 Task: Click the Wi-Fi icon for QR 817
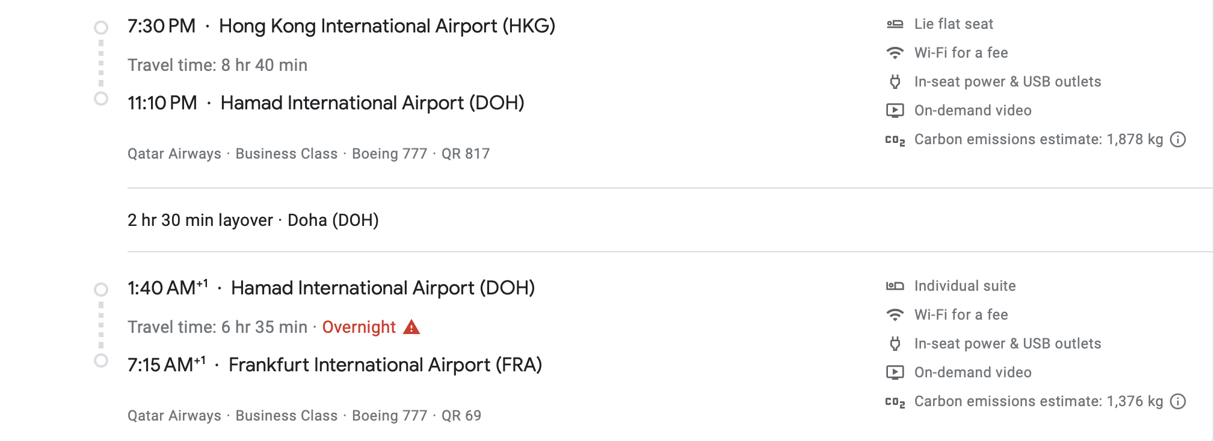coord(895,53)
